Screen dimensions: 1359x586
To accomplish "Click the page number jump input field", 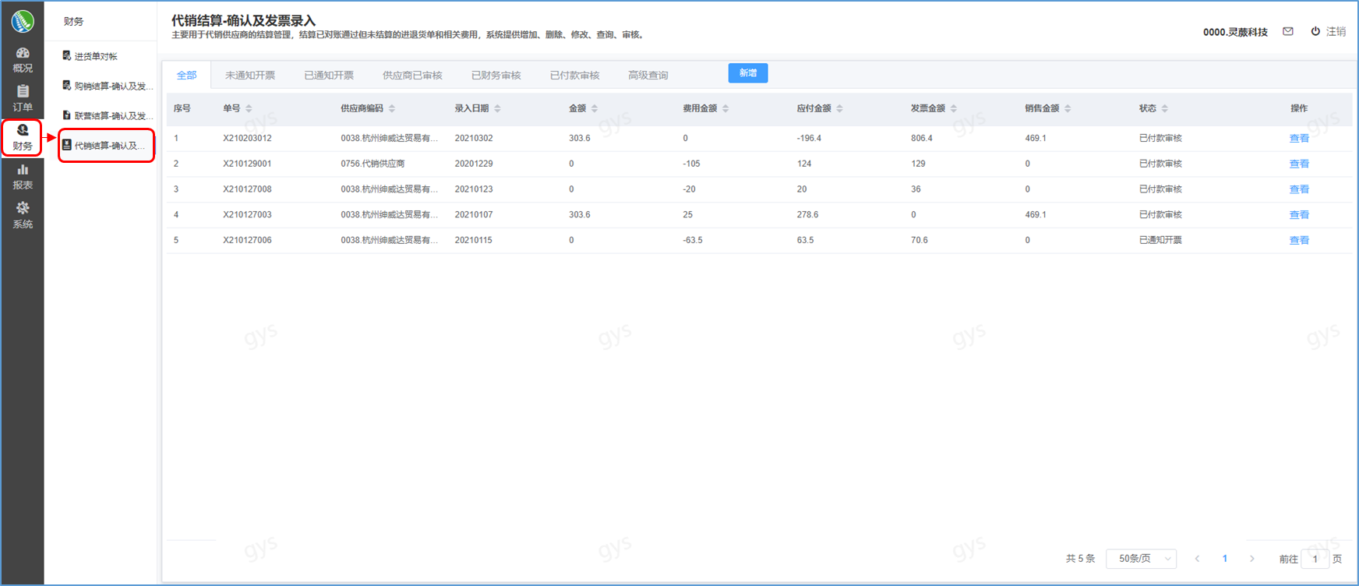I will (x=1315, y=559).
